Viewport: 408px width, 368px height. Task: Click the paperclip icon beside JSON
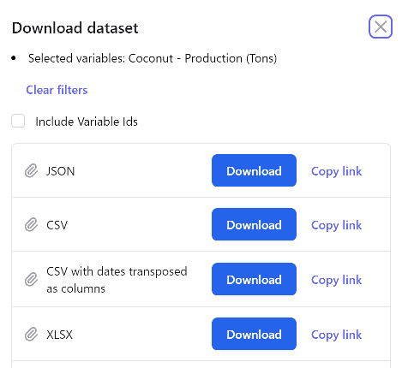click(x=31, y=171)
